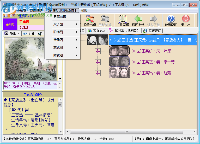Click 旁系人员：12 in status bar

[87, 139]
